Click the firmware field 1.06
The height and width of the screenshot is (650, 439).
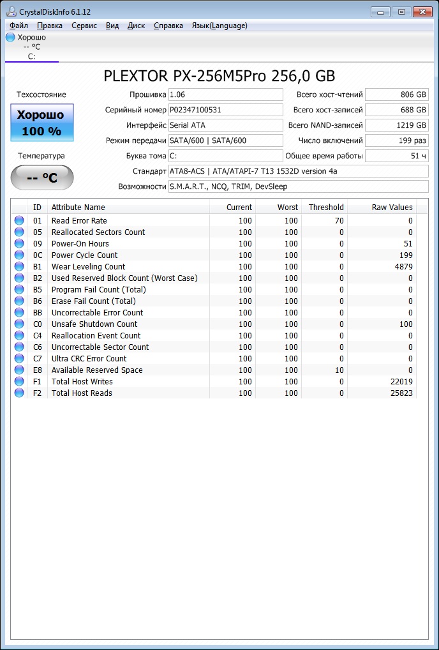[226, 94]
